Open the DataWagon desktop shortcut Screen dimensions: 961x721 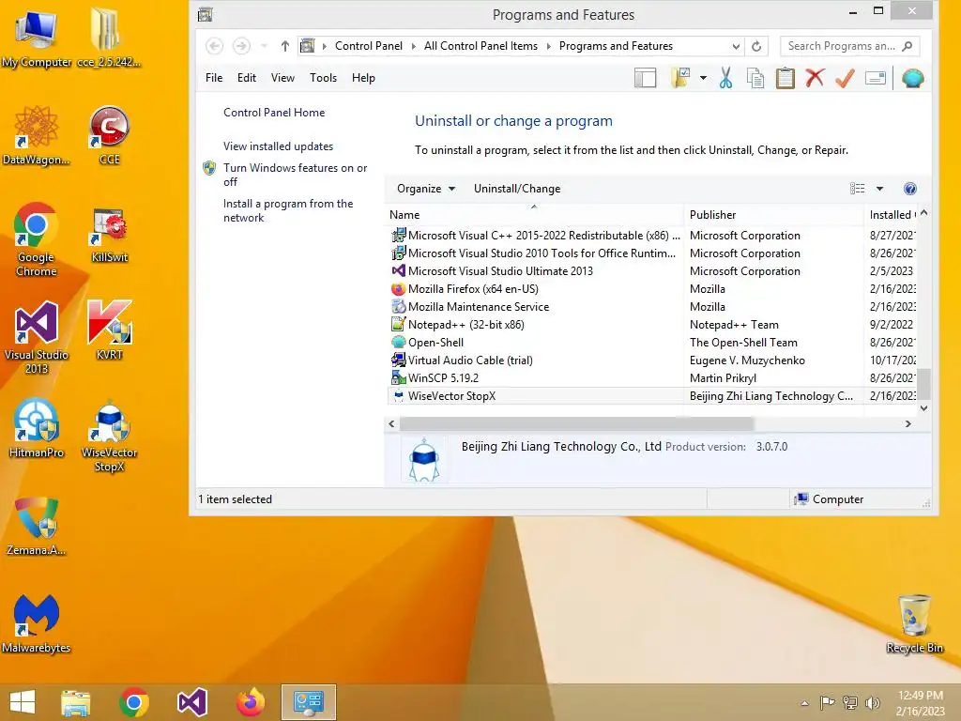coord(37,135)
